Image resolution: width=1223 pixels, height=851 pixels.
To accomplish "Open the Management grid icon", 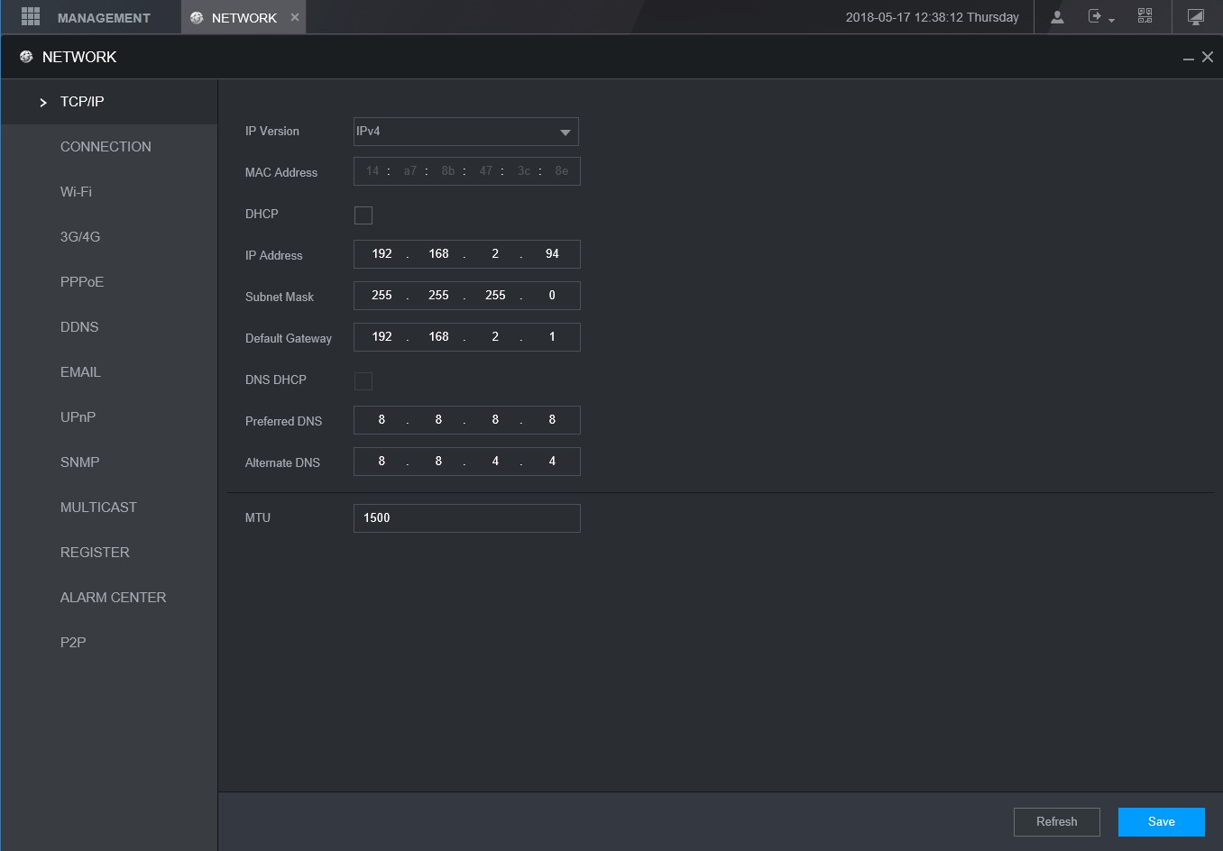I will (x=31, y=17).
